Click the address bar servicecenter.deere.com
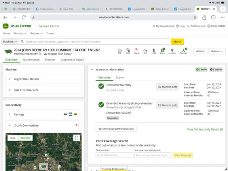Screen dimensions: 228x171 tap(114, 17)
